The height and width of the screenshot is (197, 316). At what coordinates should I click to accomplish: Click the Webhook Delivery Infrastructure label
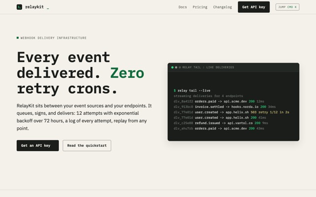(x=53, y=38)
